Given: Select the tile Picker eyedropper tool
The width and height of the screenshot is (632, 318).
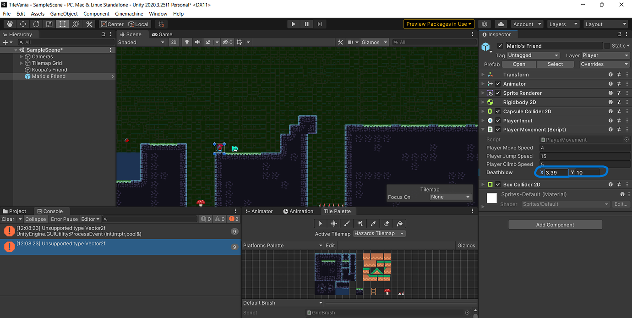Looking at the screenshot, I should (x=373, y=223).
